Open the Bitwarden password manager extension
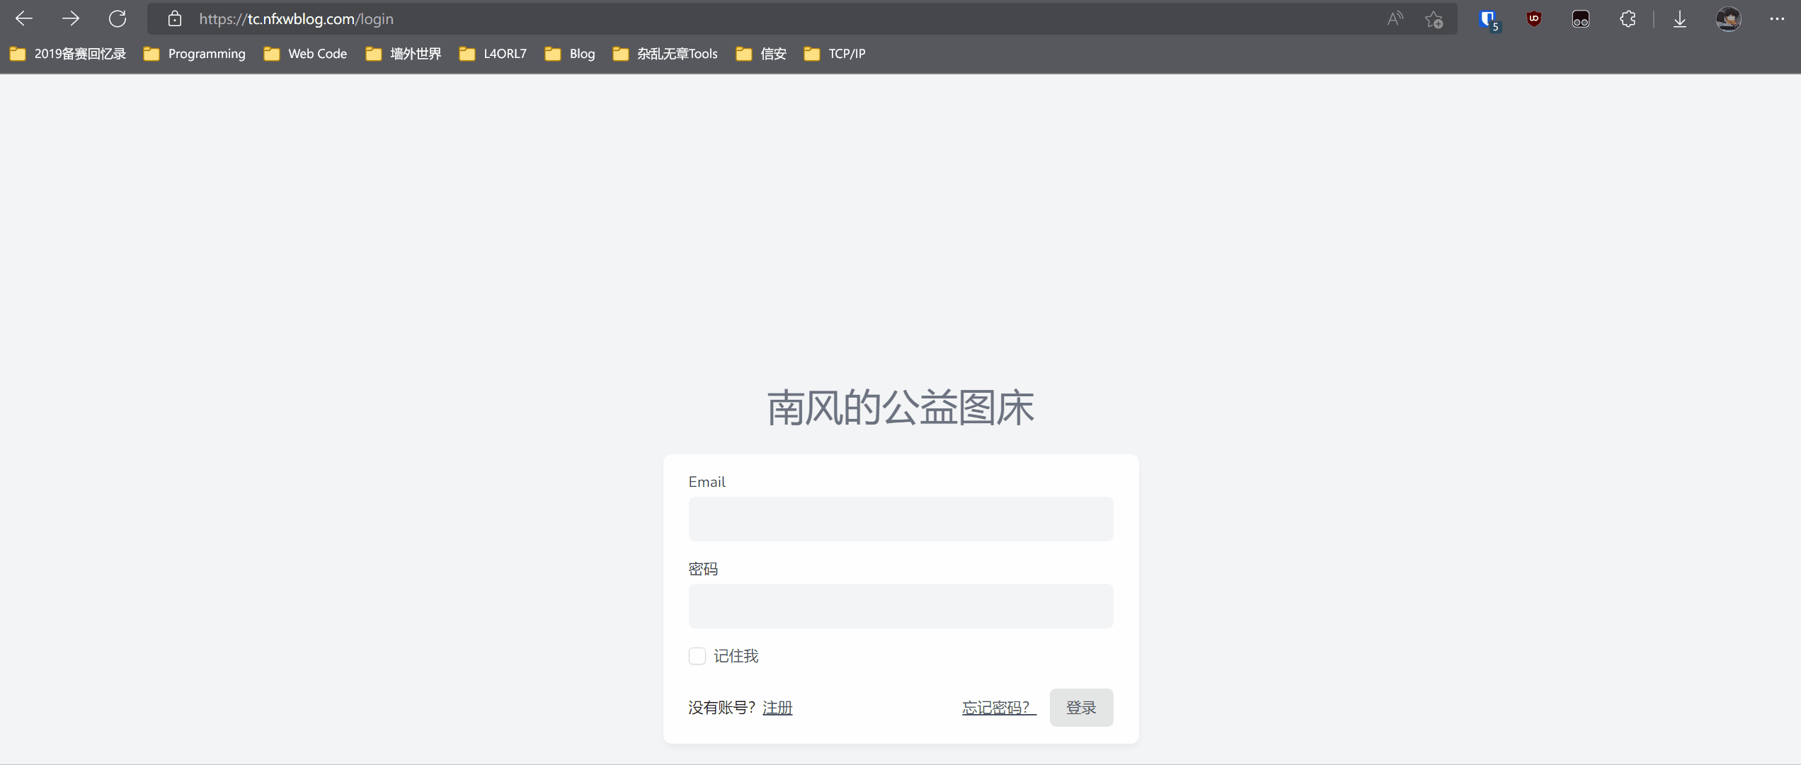The width and height of the screenshot is (1801, 765). pos(1487,19)
